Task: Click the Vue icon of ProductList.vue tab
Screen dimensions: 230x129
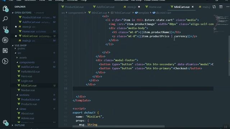Action: click(x=63, y=7)
